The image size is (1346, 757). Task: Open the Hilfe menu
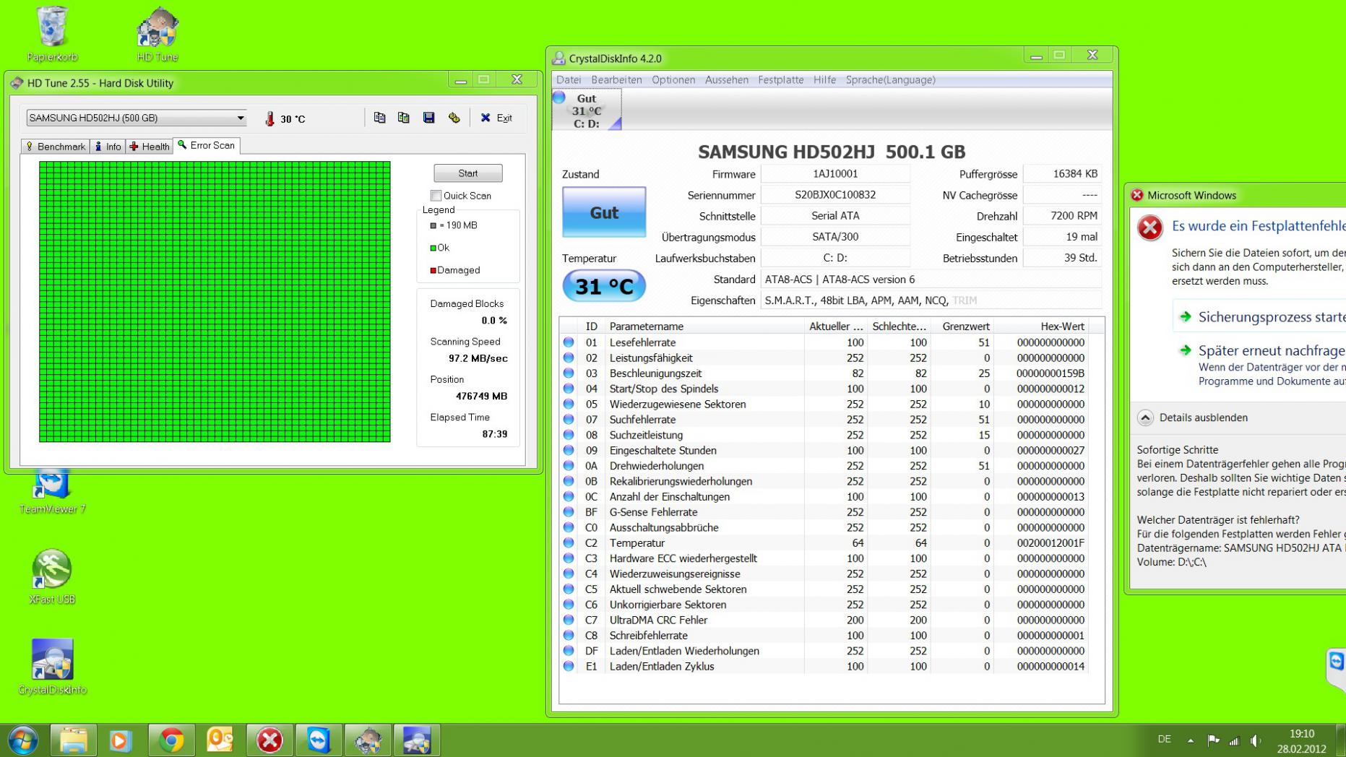(824, 79)
